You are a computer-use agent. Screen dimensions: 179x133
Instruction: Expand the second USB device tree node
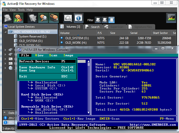click(5, 63)
